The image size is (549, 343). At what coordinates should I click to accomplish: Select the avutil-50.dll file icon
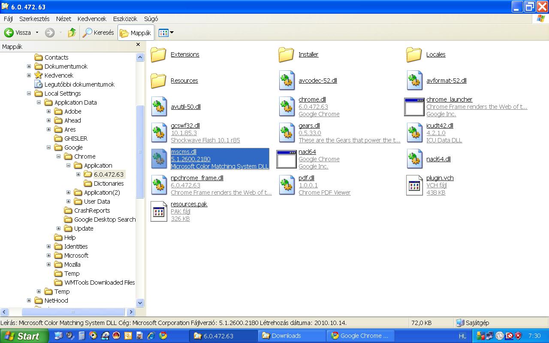coord(159,107)
